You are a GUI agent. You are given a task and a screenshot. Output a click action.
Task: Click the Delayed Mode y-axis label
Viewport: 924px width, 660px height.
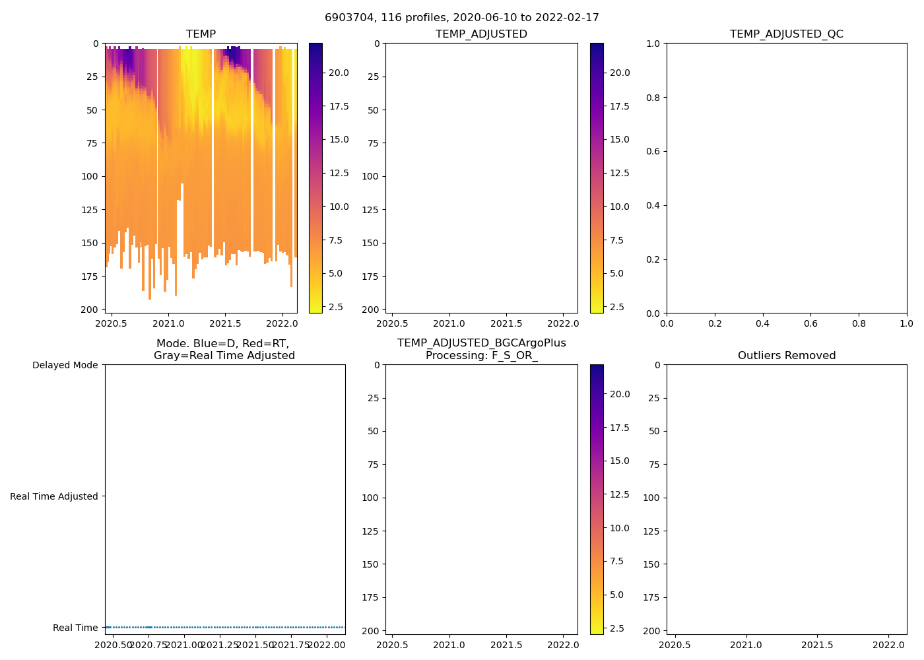click(x=65, y=365)
